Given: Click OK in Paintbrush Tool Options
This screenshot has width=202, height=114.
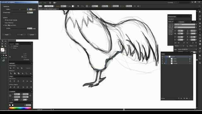Looking at the screenshot, I should coord(21,35).
